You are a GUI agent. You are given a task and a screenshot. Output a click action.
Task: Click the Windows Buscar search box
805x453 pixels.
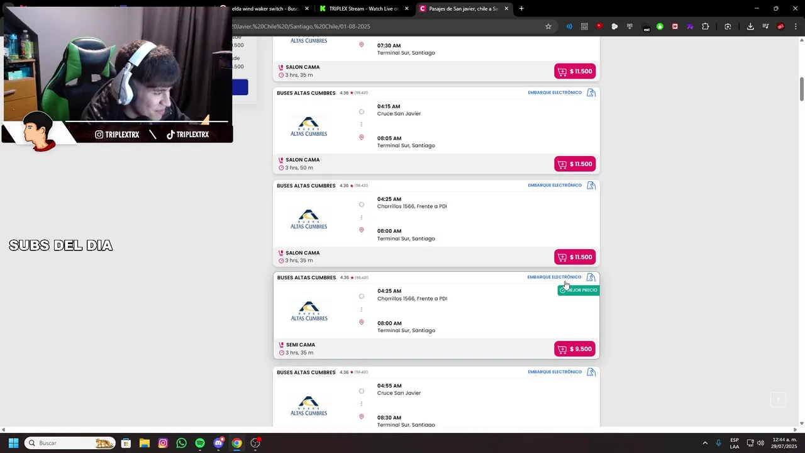pos(70,443)
